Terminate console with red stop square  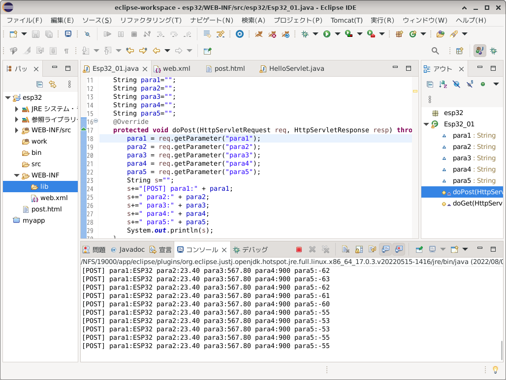tap(299, 249)
